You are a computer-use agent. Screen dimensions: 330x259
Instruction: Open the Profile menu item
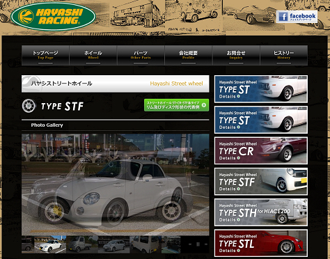(x=188, y=55)
